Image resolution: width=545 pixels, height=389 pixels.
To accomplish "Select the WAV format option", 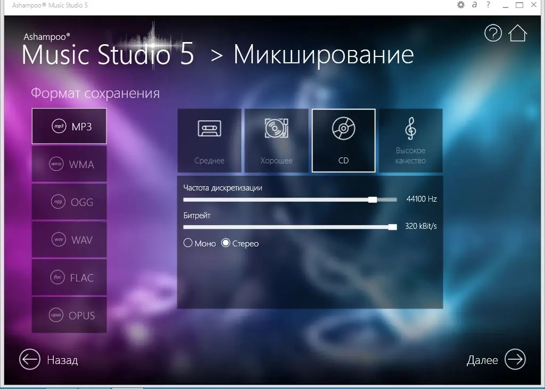I will point(69,240).
